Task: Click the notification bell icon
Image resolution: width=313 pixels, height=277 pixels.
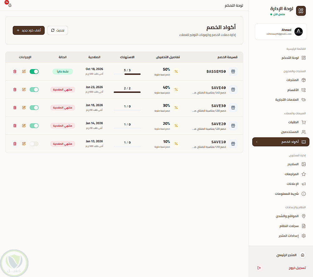Action: tap(10, 6)
